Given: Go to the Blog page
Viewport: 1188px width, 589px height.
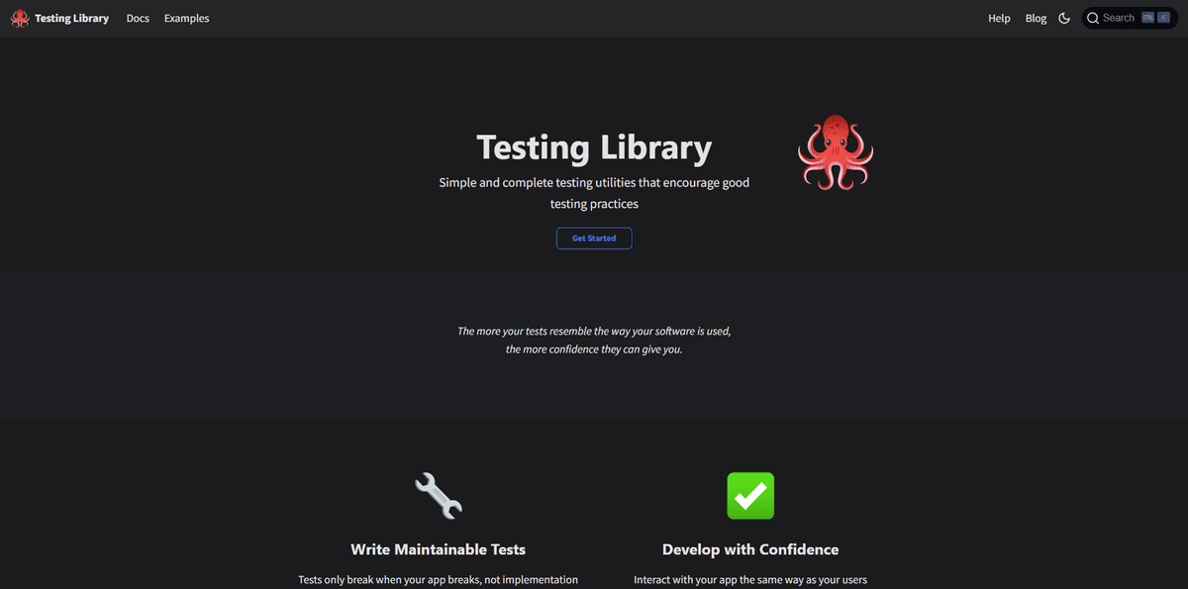Looking at the screenshot, I should pyautogui.click(x=1036, y=18).
